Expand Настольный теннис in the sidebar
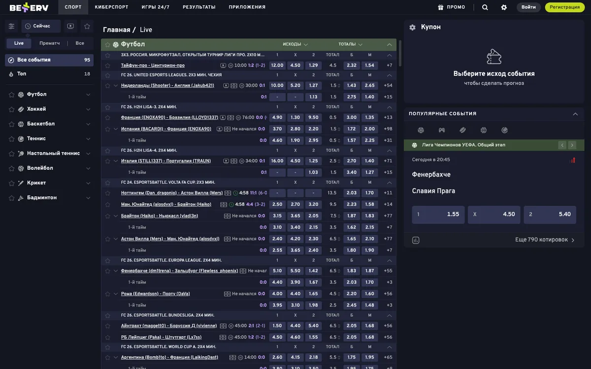591x369 pixels. 88,154
